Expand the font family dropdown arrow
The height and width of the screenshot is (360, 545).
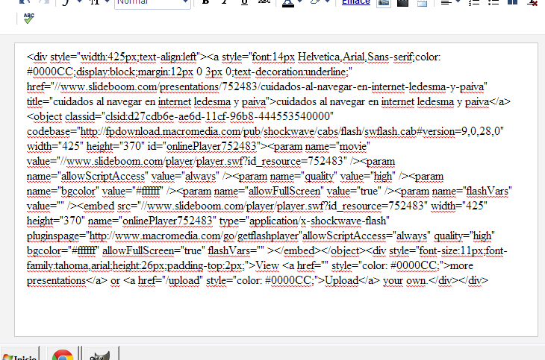coord(80,1)
